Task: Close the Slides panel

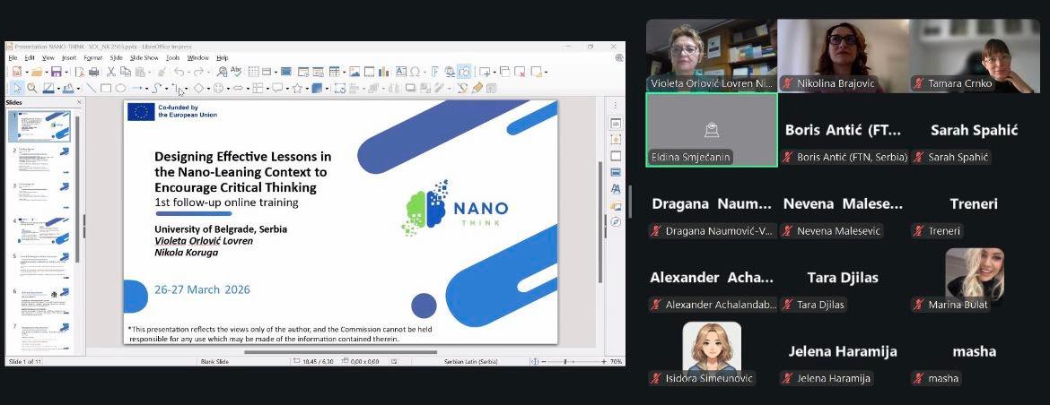Action: (x=79, y=102)
